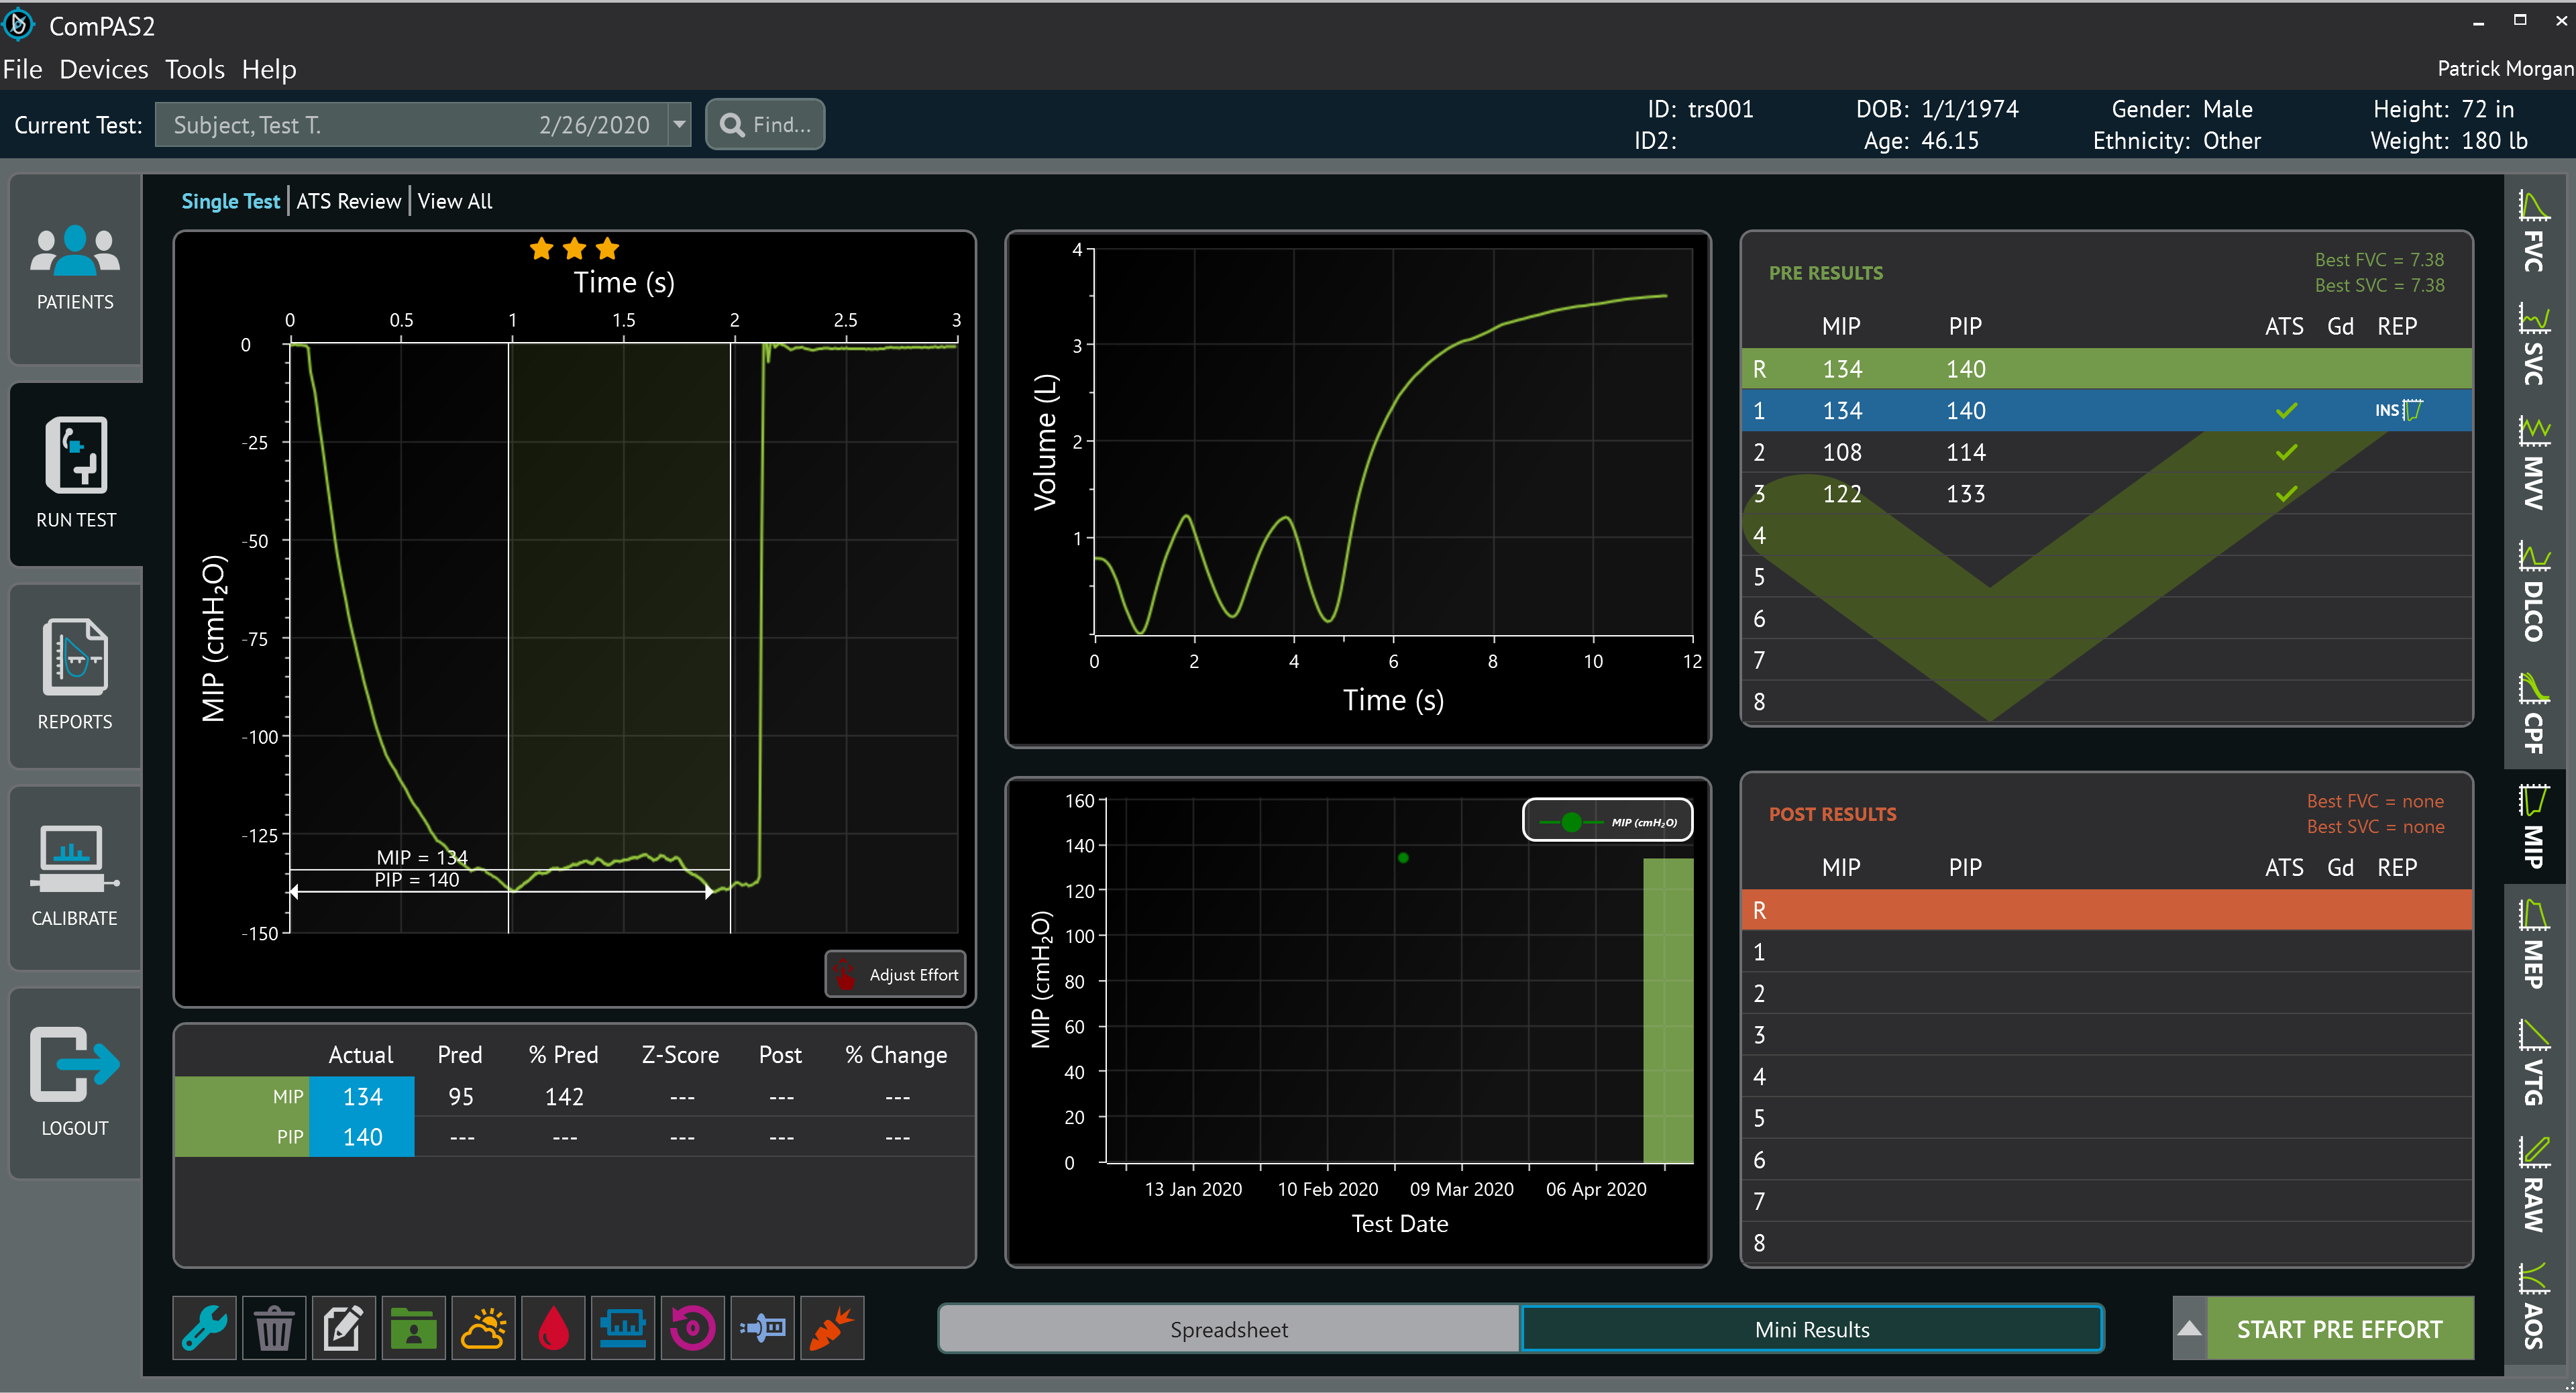Image resolution: width=2576 pixels, height=1393 pixels.
Task: Click Start Pre Effort button
Action: coord(2340,1328)
